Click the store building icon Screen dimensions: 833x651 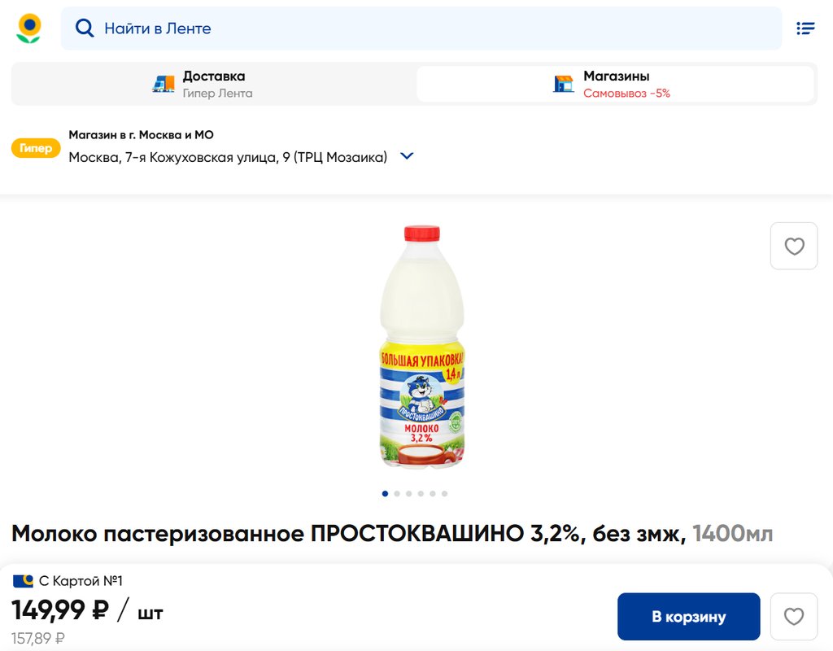(564, 84)
